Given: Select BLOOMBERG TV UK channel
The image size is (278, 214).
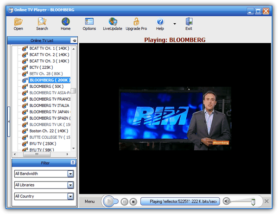Looking at the screenshot, I should coord(50,125).
